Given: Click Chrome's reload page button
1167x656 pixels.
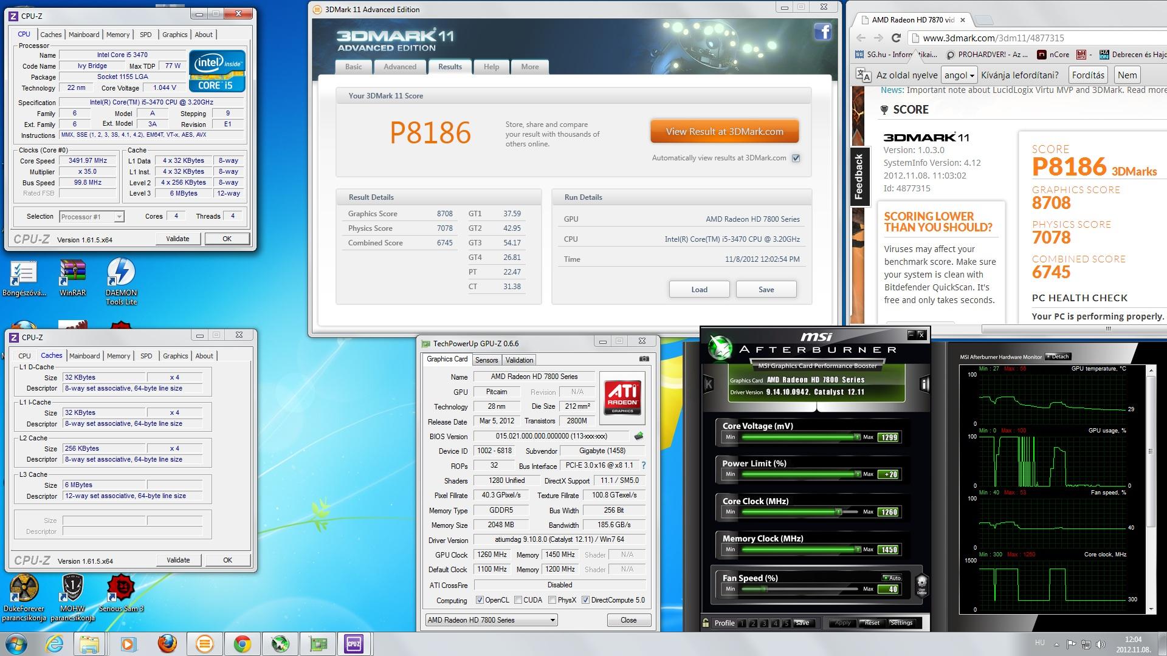Looking at the screenshot, I should coord(896,38).
